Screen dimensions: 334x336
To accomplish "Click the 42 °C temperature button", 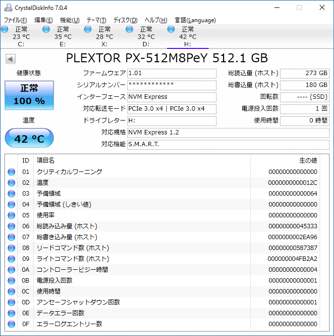I will tap(29, 138).
